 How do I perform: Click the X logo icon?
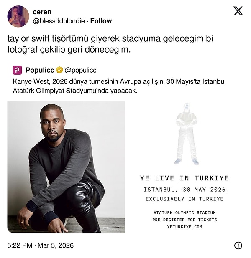(x=238, y=11)
